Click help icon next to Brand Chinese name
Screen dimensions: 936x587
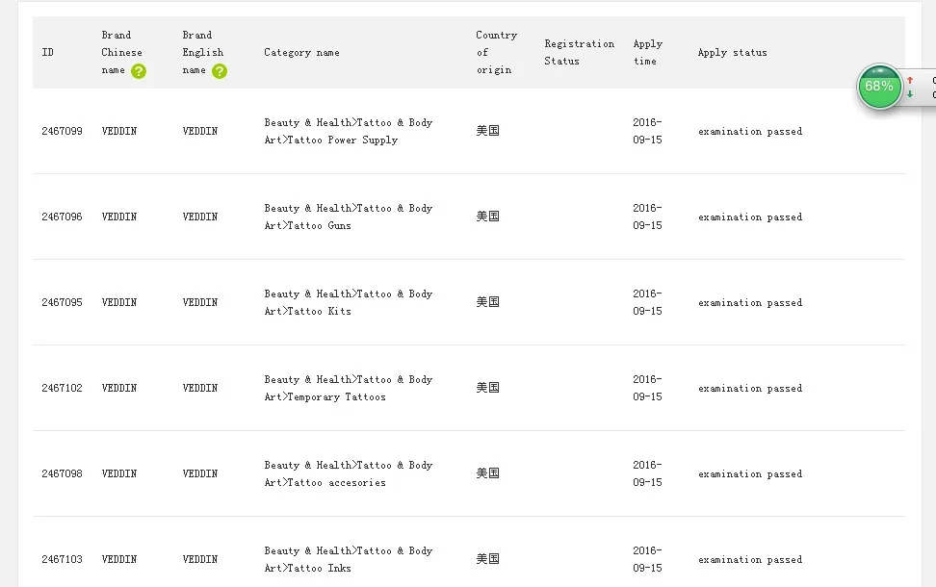click(x=139, y=71)
